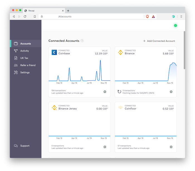Click the Activity nodes icon
Viewport: 195px width, 171px height.
[16, 51]
